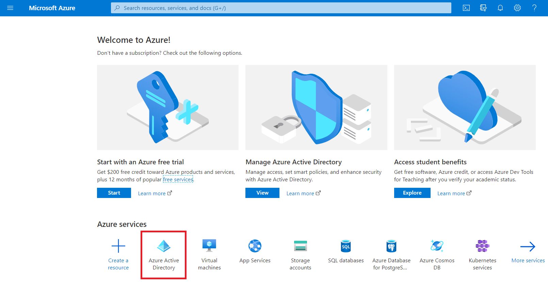Follow the free services link

178,180
